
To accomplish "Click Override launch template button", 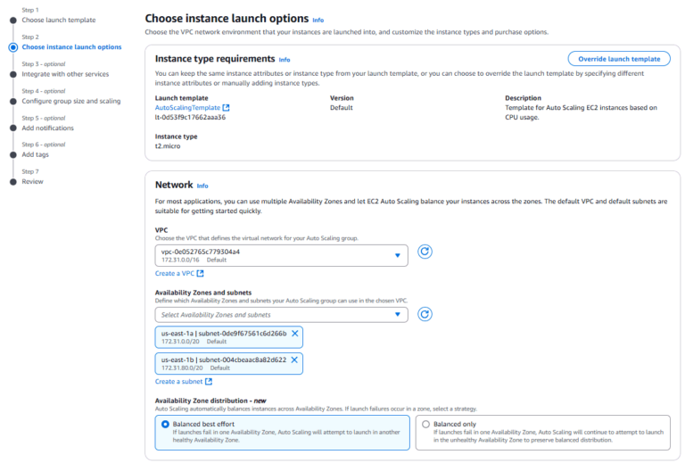I will point(618,59).
